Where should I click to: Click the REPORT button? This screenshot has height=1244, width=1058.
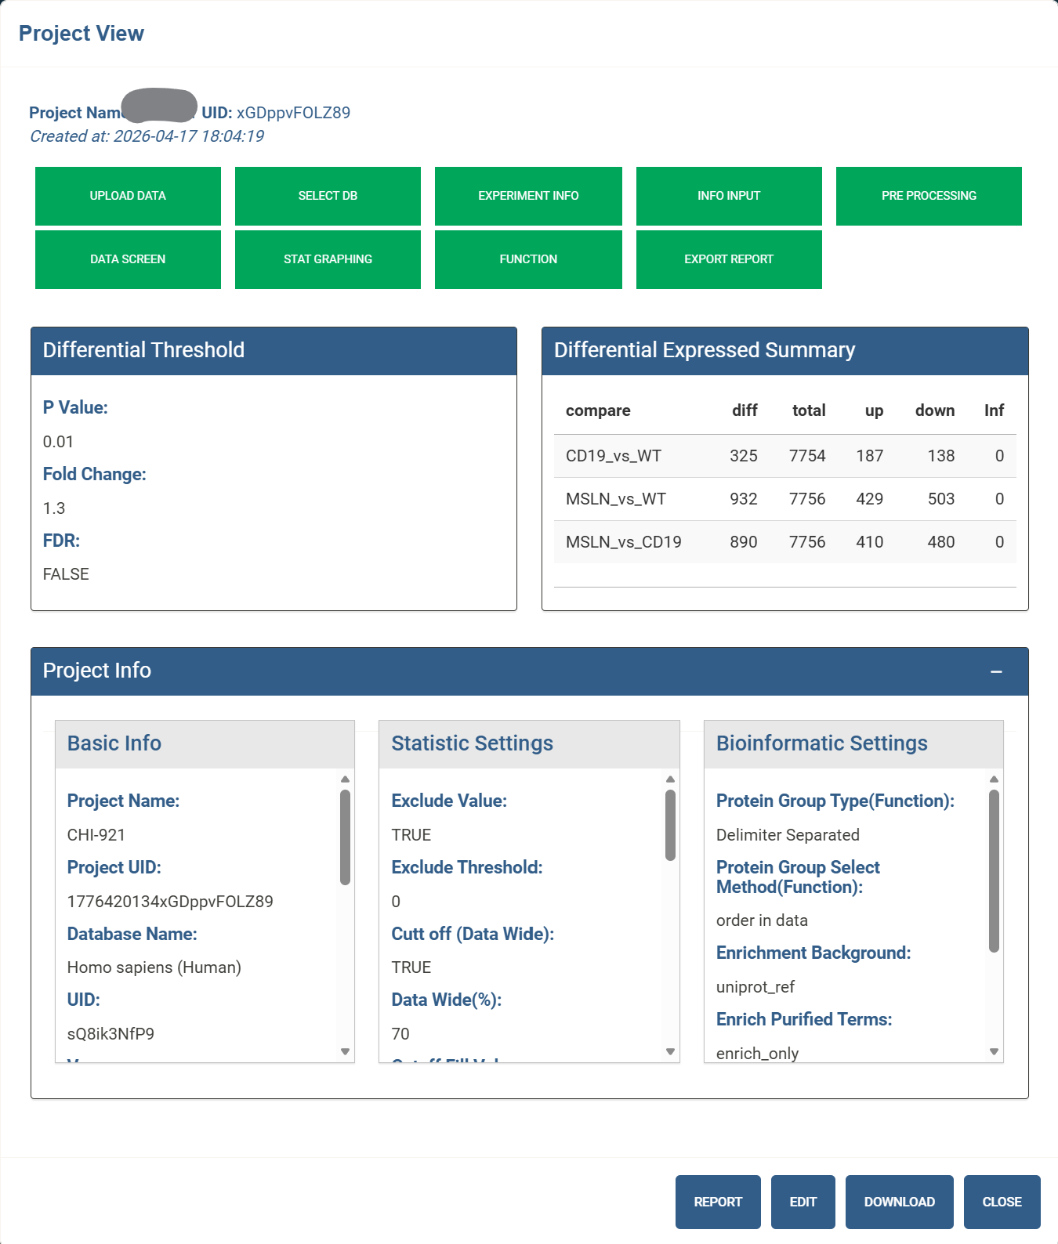click(718, 1202)
